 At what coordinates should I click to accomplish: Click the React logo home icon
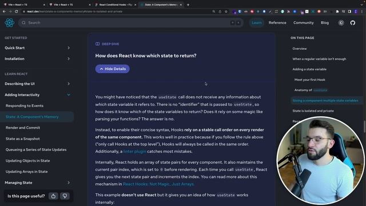click(x=10, y=23)
